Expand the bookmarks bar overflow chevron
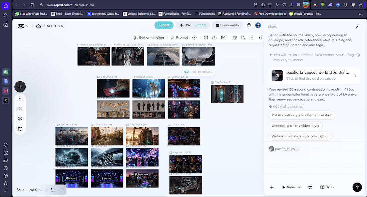 360,14
